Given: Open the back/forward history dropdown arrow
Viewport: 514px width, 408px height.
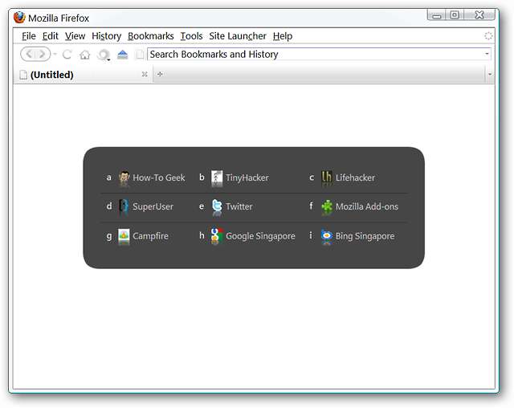Looking at the screenshot, I should [x=55, y=54].
